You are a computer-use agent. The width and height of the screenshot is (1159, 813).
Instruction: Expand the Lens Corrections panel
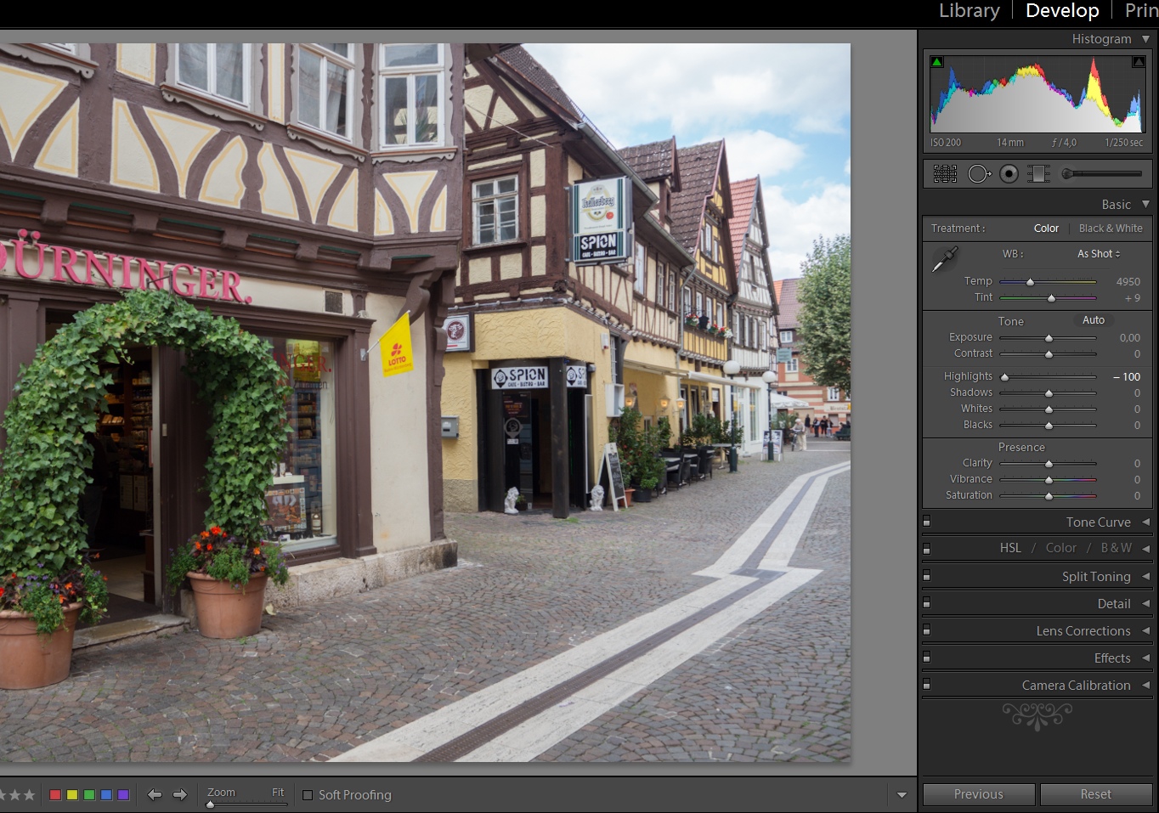1083,631
